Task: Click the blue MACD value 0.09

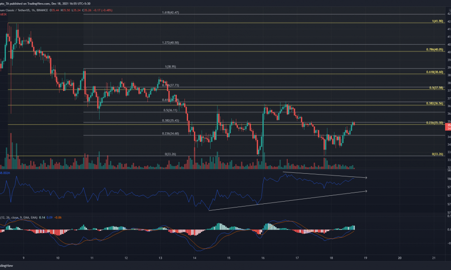Action: coord(50,217)
